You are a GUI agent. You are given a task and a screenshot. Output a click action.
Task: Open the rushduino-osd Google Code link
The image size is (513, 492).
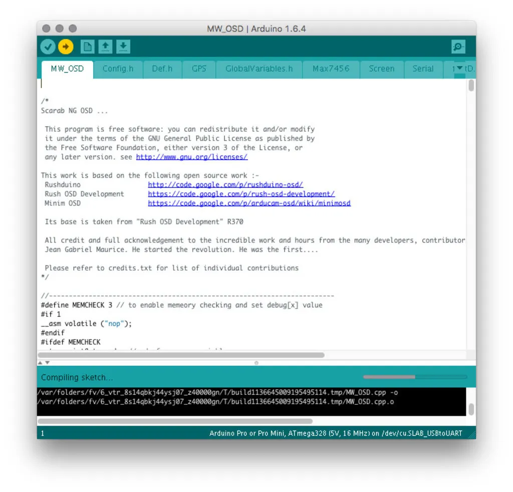pos(225,185)
